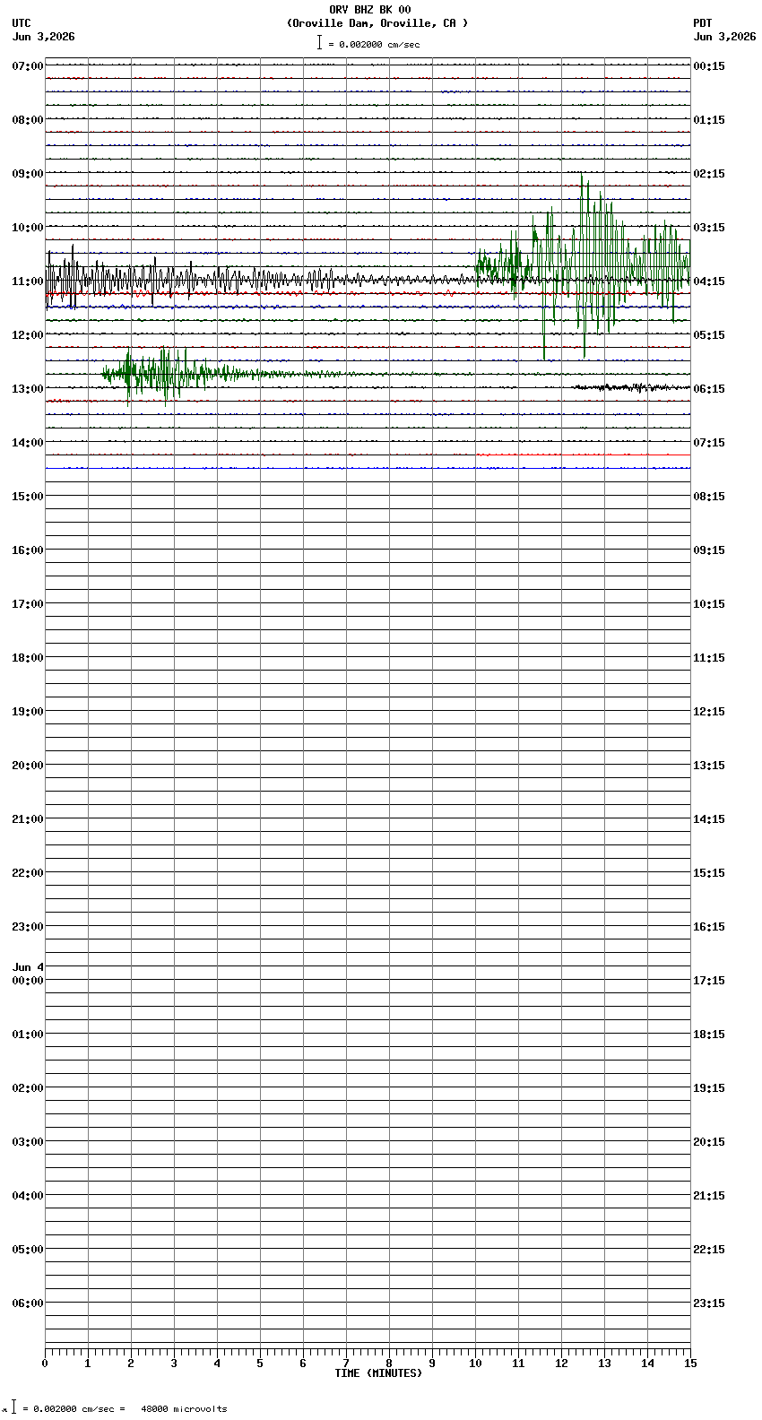Click the '10' tick label on the time axis

[x=475, y=1364]
